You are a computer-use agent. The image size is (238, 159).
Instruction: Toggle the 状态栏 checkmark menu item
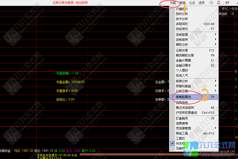coord(180,143)
